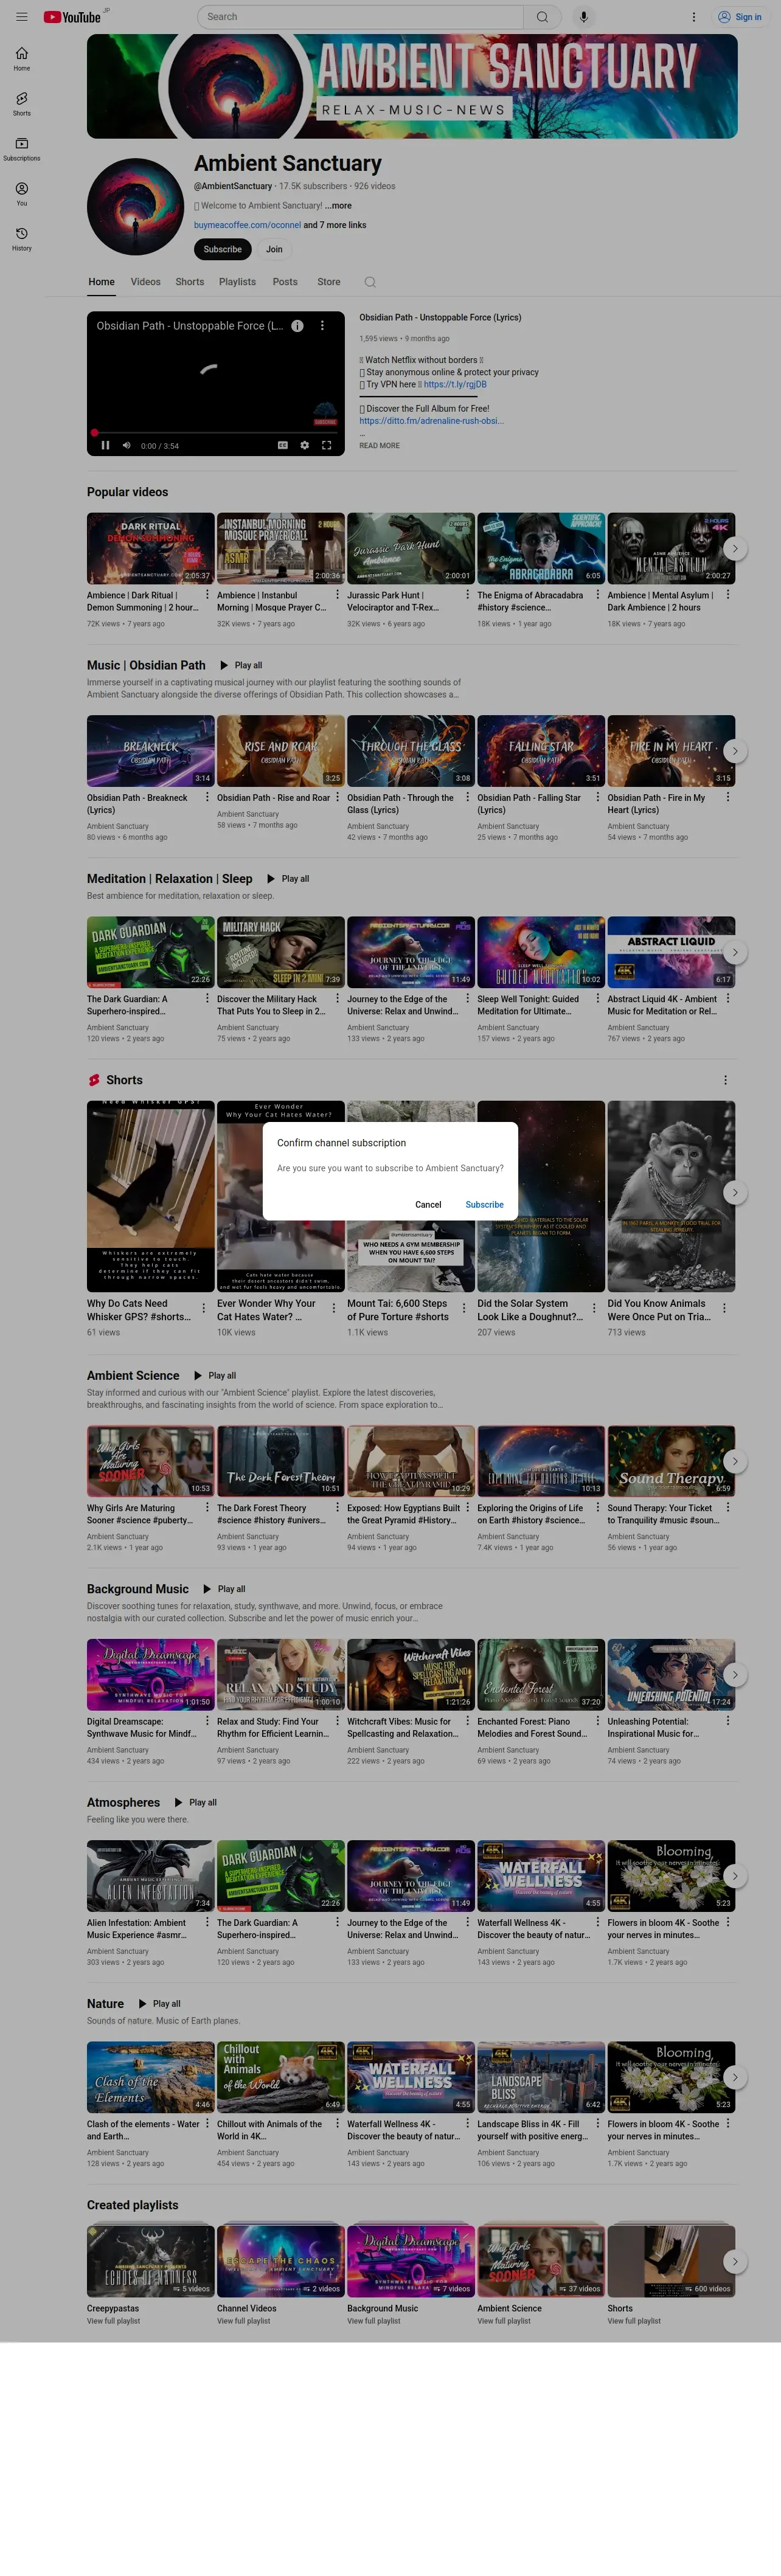Open Jurassic Park Hunt video thumbnail
The height and width of the screenshot is (2576, 781).
[x=410, y=548]
